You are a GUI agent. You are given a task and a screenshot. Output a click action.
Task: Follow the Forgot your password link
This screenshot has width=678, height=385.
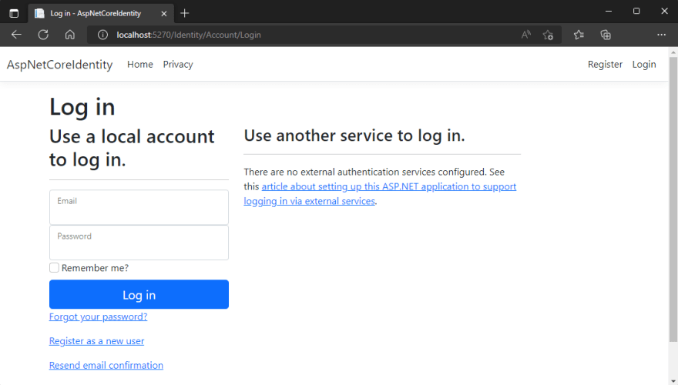click(98, 316)
